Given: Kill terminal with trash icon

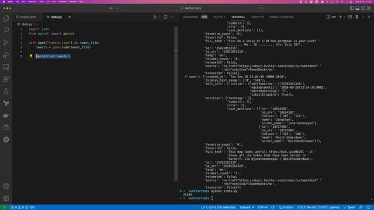Looking at the screenshot, I should tap(357, 17).
